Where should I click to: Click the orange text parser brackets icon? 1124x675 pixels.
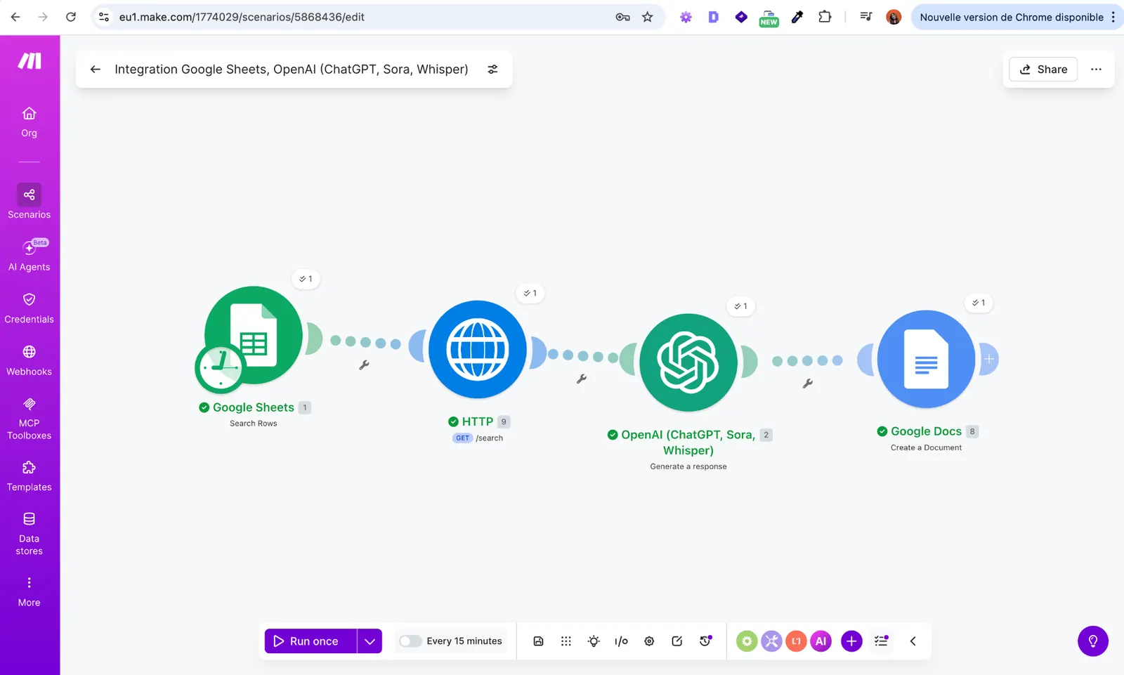[x=796, y=641]
